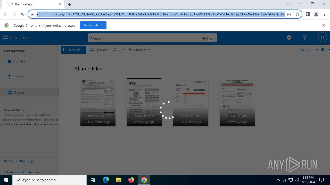Click the share page icon in address bar
The width and height of the screenshot is (330, 185).
coord(289,14)
